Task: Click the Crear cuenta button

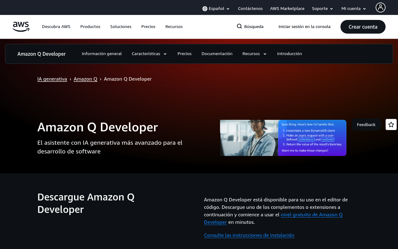Action: click(363, 26)
